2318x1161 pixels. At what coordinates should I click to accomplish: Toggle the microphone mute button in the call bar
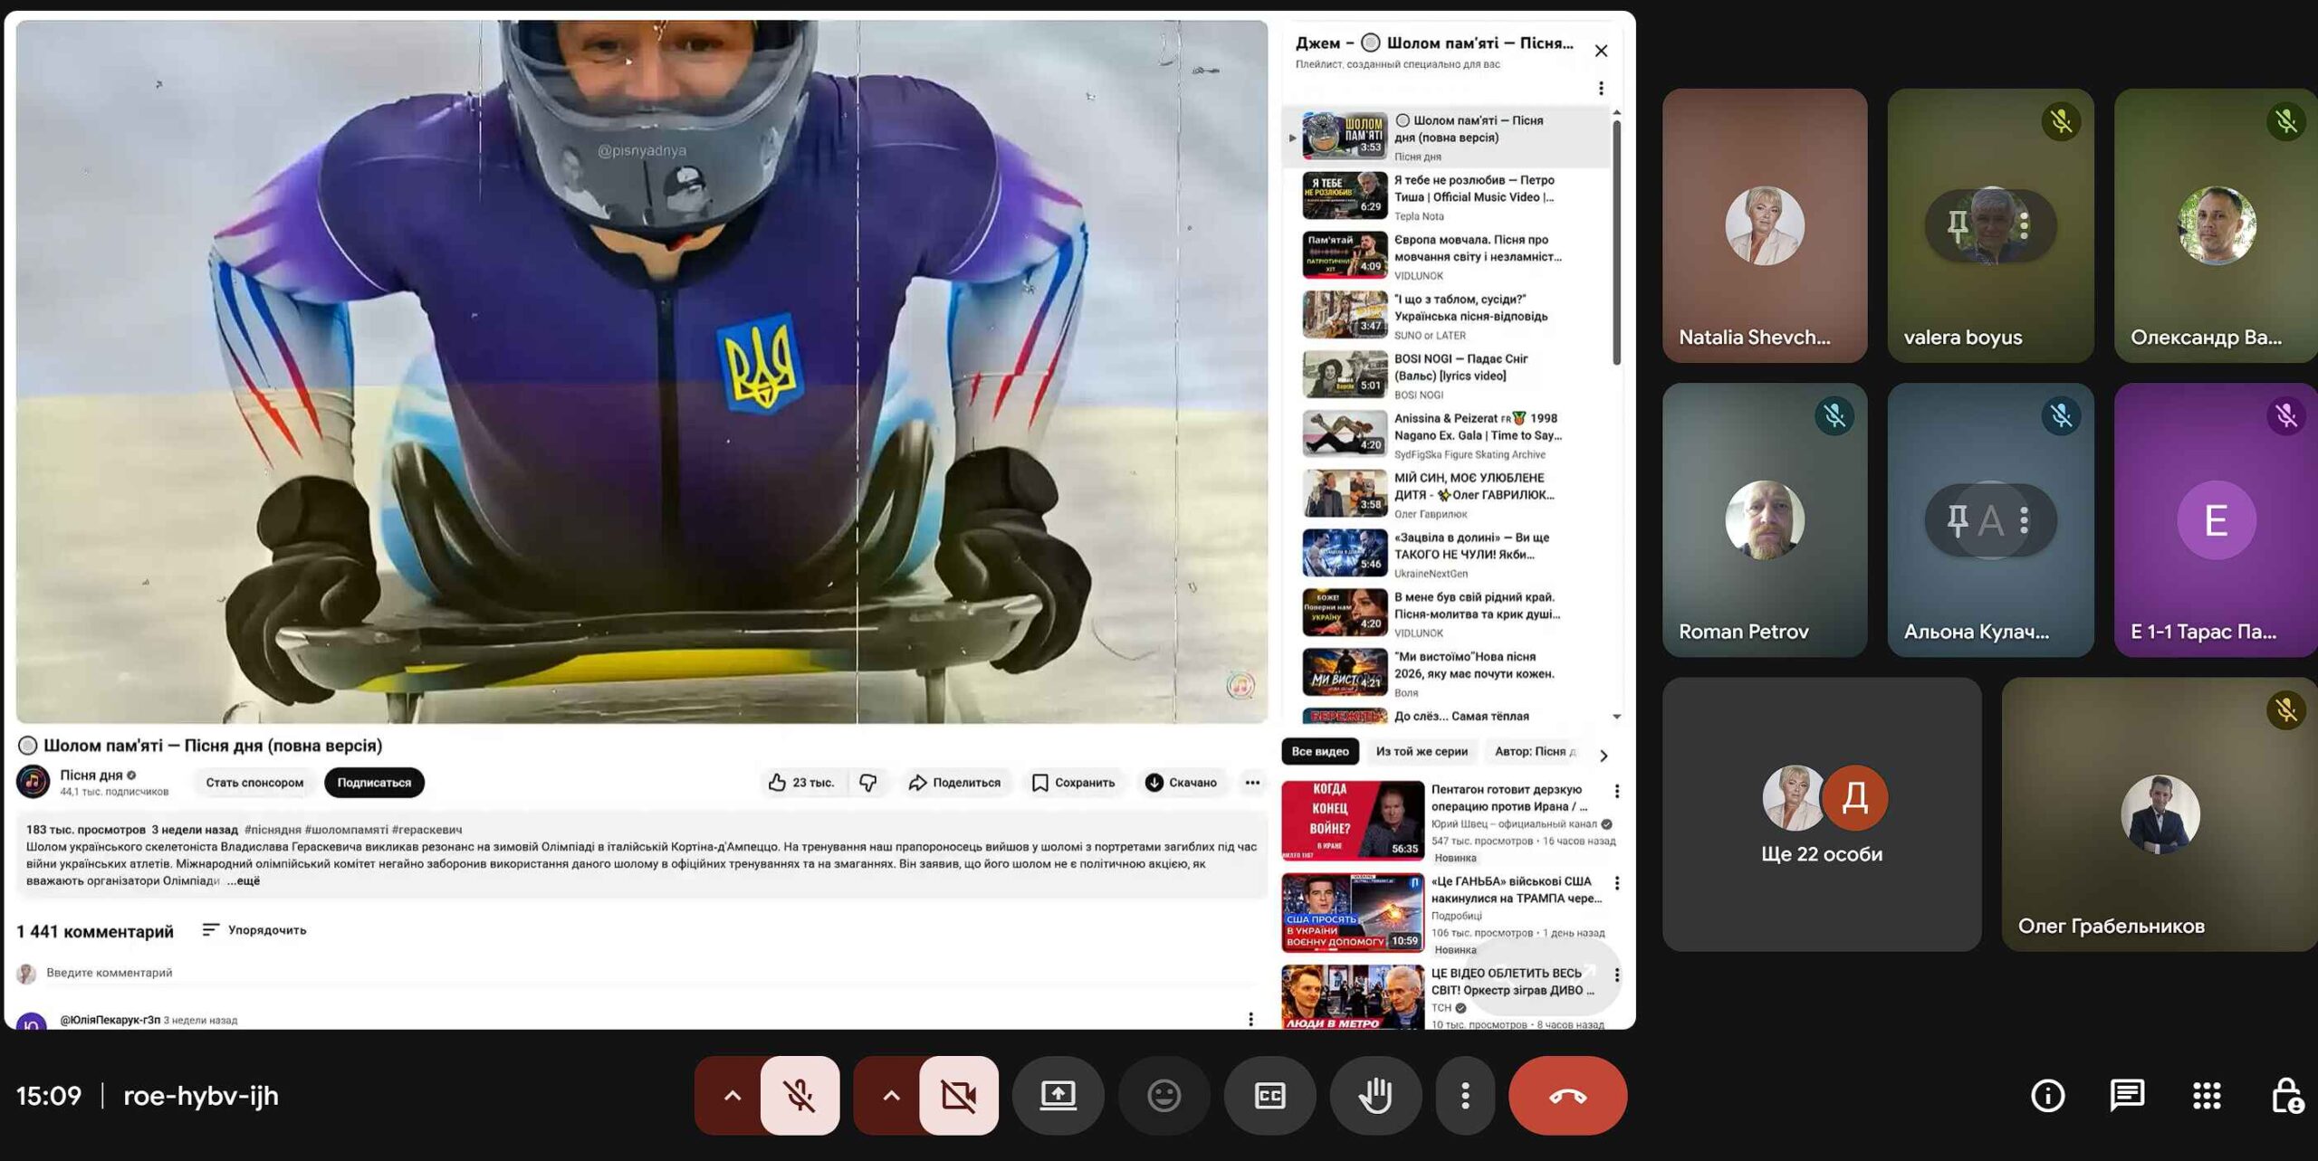tap(800, 1096)
